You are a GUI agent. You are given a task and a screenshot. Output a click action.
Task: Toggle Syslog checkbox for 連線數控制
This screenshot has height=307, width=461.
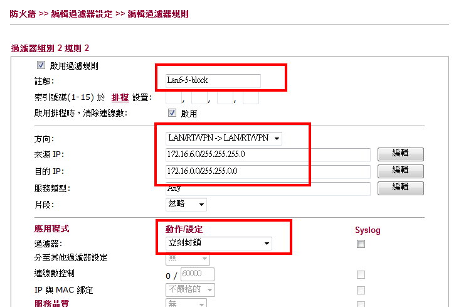(x=361, y=274)
